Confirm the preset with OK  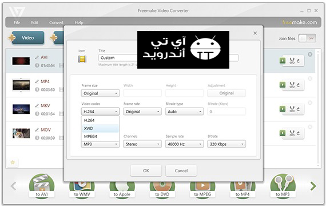pyautogui.click(x=146, y=171)
